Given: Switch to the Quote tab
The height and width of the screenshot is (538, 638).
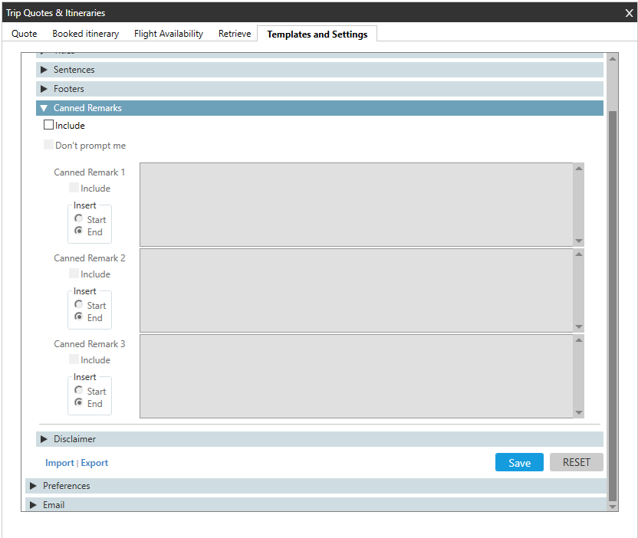Looking at the screenshot, I should (25, 34).
